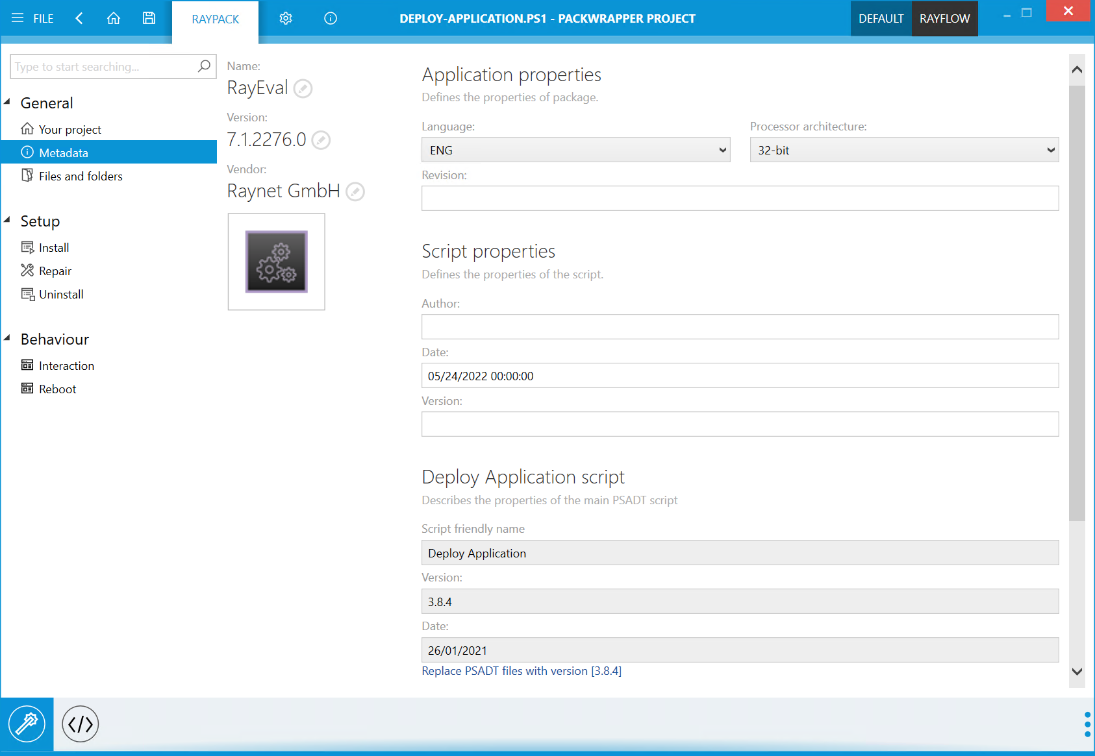Click the Author input field
1095x756 pixels.
[x=740, y=326]
